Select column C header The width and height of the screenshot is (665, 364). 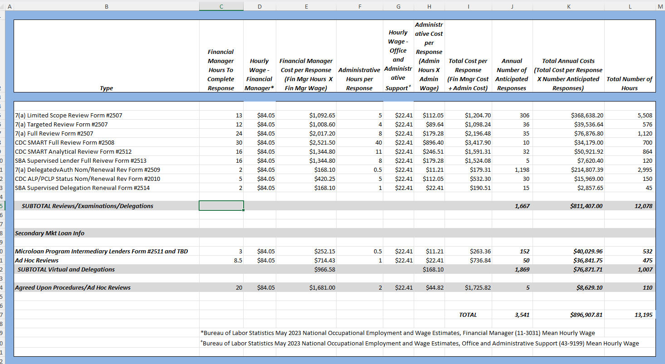pyautogui.click(x=221, y=5)
